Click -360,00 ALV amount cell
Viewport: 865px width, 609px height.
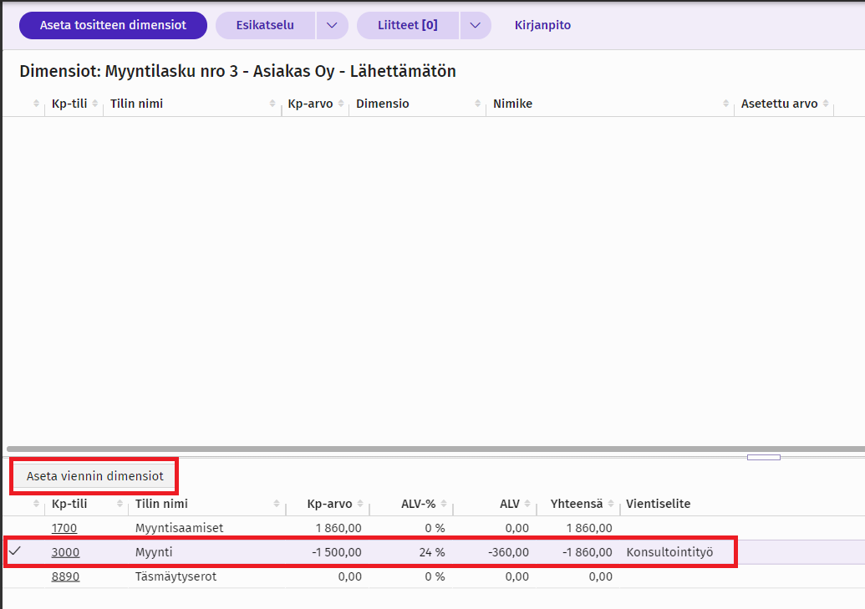coord(509,552)
